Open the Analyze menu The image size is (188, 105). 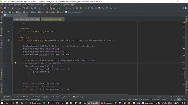31,5
